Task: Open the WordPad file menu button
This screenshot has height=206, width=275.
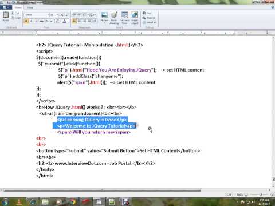Action: tap(6, 7)
